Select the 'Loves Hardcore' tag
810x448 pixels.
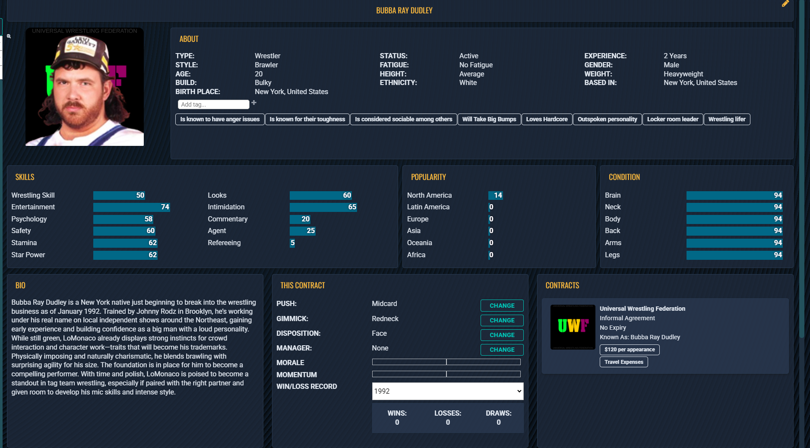547,119
